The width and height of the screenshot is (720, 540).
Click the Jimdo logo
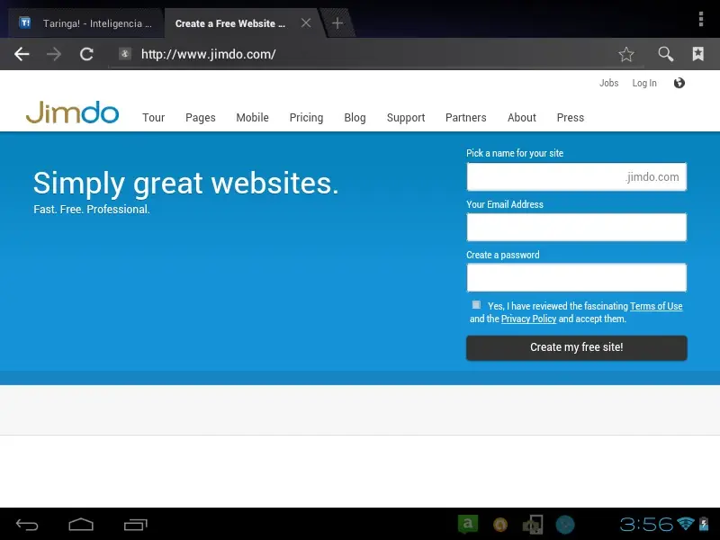click(x=72, y=112)
